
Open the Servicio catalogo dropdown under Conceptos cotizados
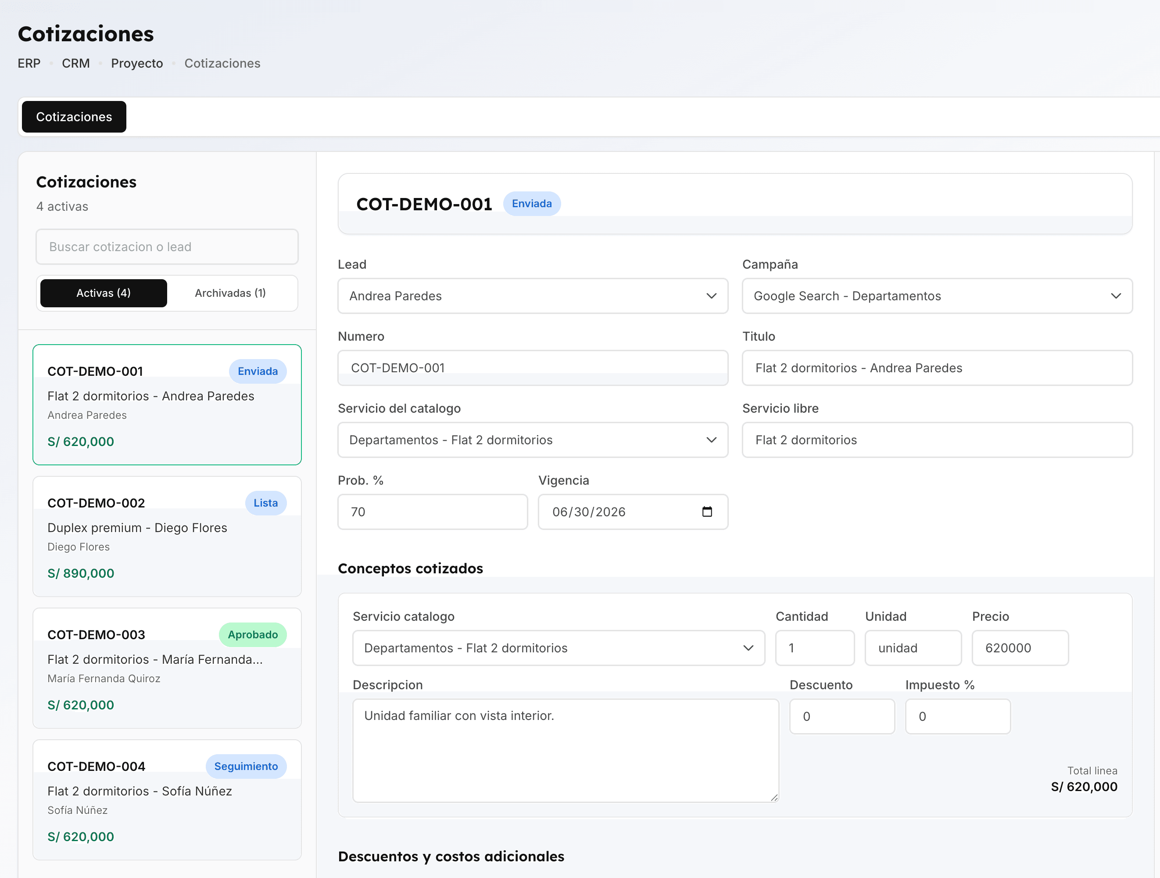click(559, 648)
